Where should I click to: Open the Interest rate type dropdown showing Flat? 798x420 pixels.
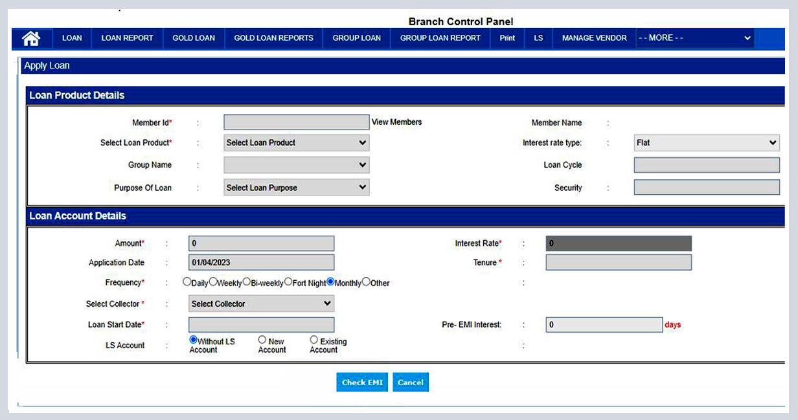[x=706, y=142]
